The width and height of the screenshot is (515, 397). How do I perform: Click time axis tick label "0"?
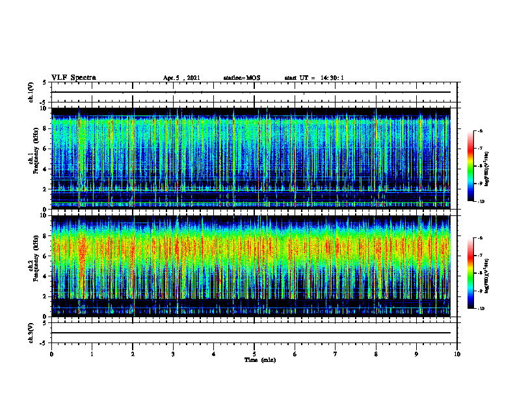[x=51, y=354]
